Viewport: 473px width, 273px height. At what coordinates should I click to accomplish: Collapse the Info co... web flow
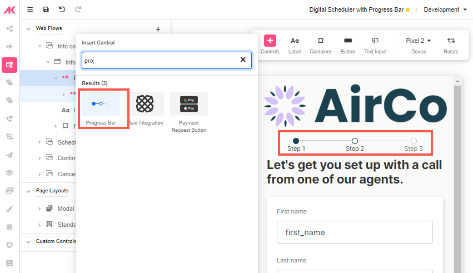(39, 46)
